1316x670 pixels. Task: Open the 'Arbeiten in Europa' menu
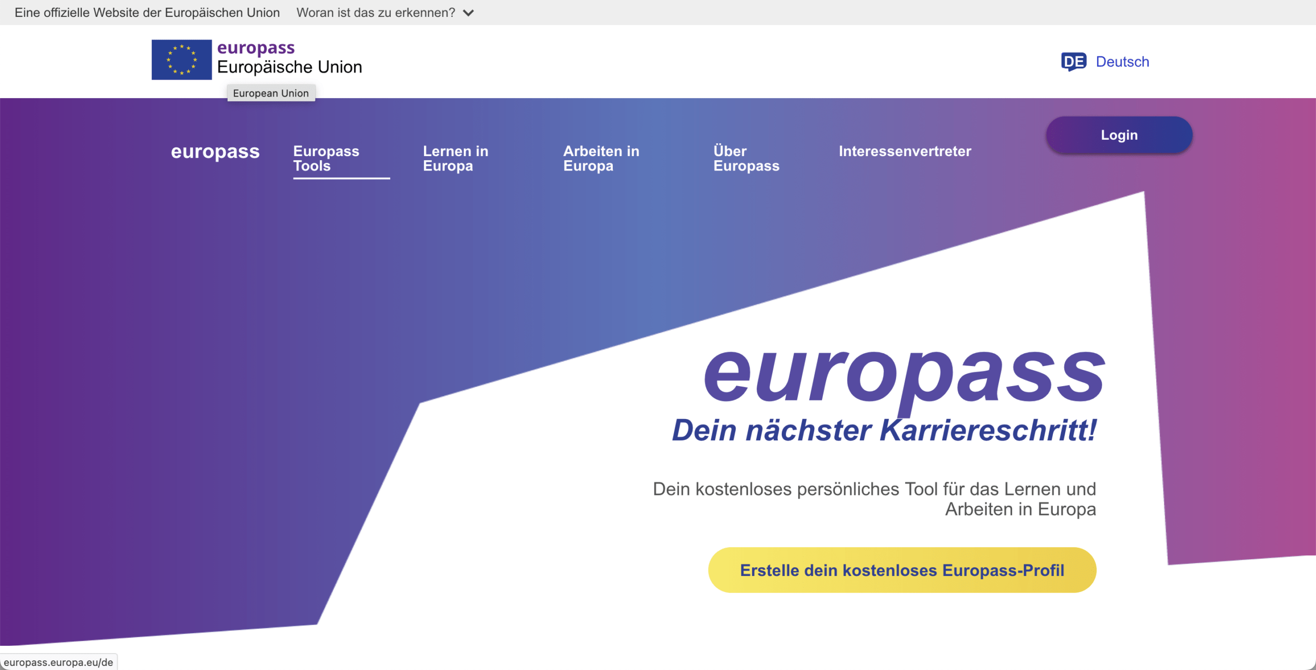pyautogui.click(x=601, y=158)
